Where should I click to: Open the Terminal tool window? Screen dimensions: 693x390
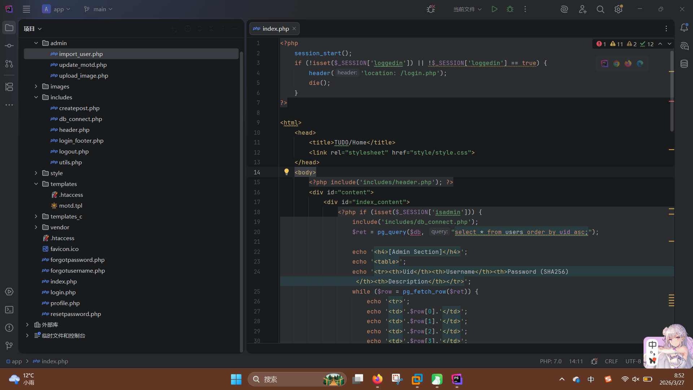[9, 310]
